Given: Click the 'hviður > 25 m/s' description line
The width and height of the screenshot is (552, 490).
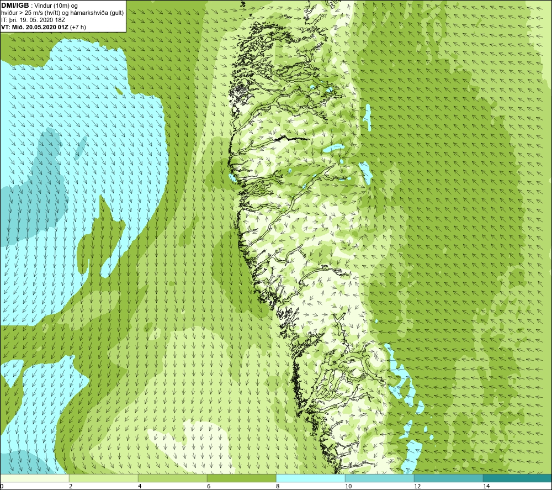Looking at the screenshot, I should 62,13.
